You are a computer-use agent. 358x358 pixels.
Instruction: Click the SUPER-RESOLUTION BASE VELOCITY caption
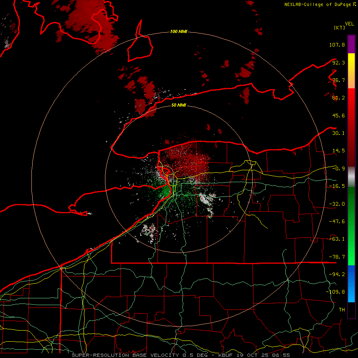tap(125, 355)
